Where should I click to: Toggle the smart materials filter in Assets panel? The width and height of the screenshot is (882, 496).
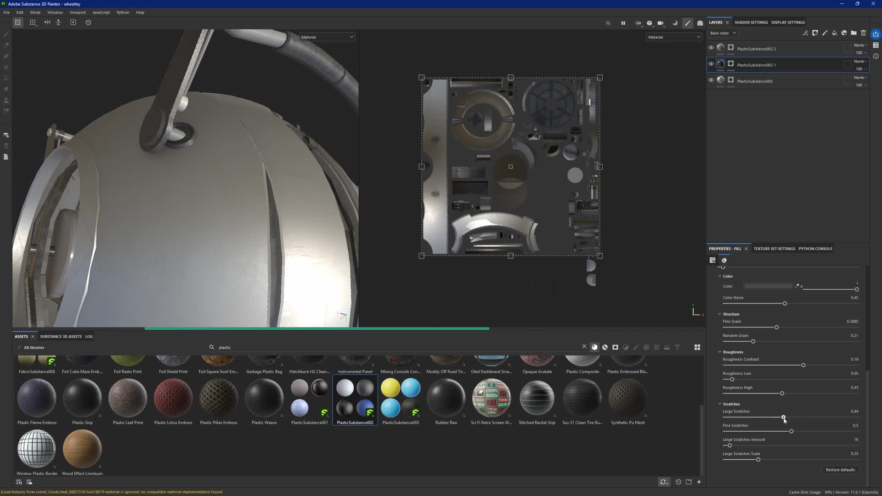tap(605, 347)
